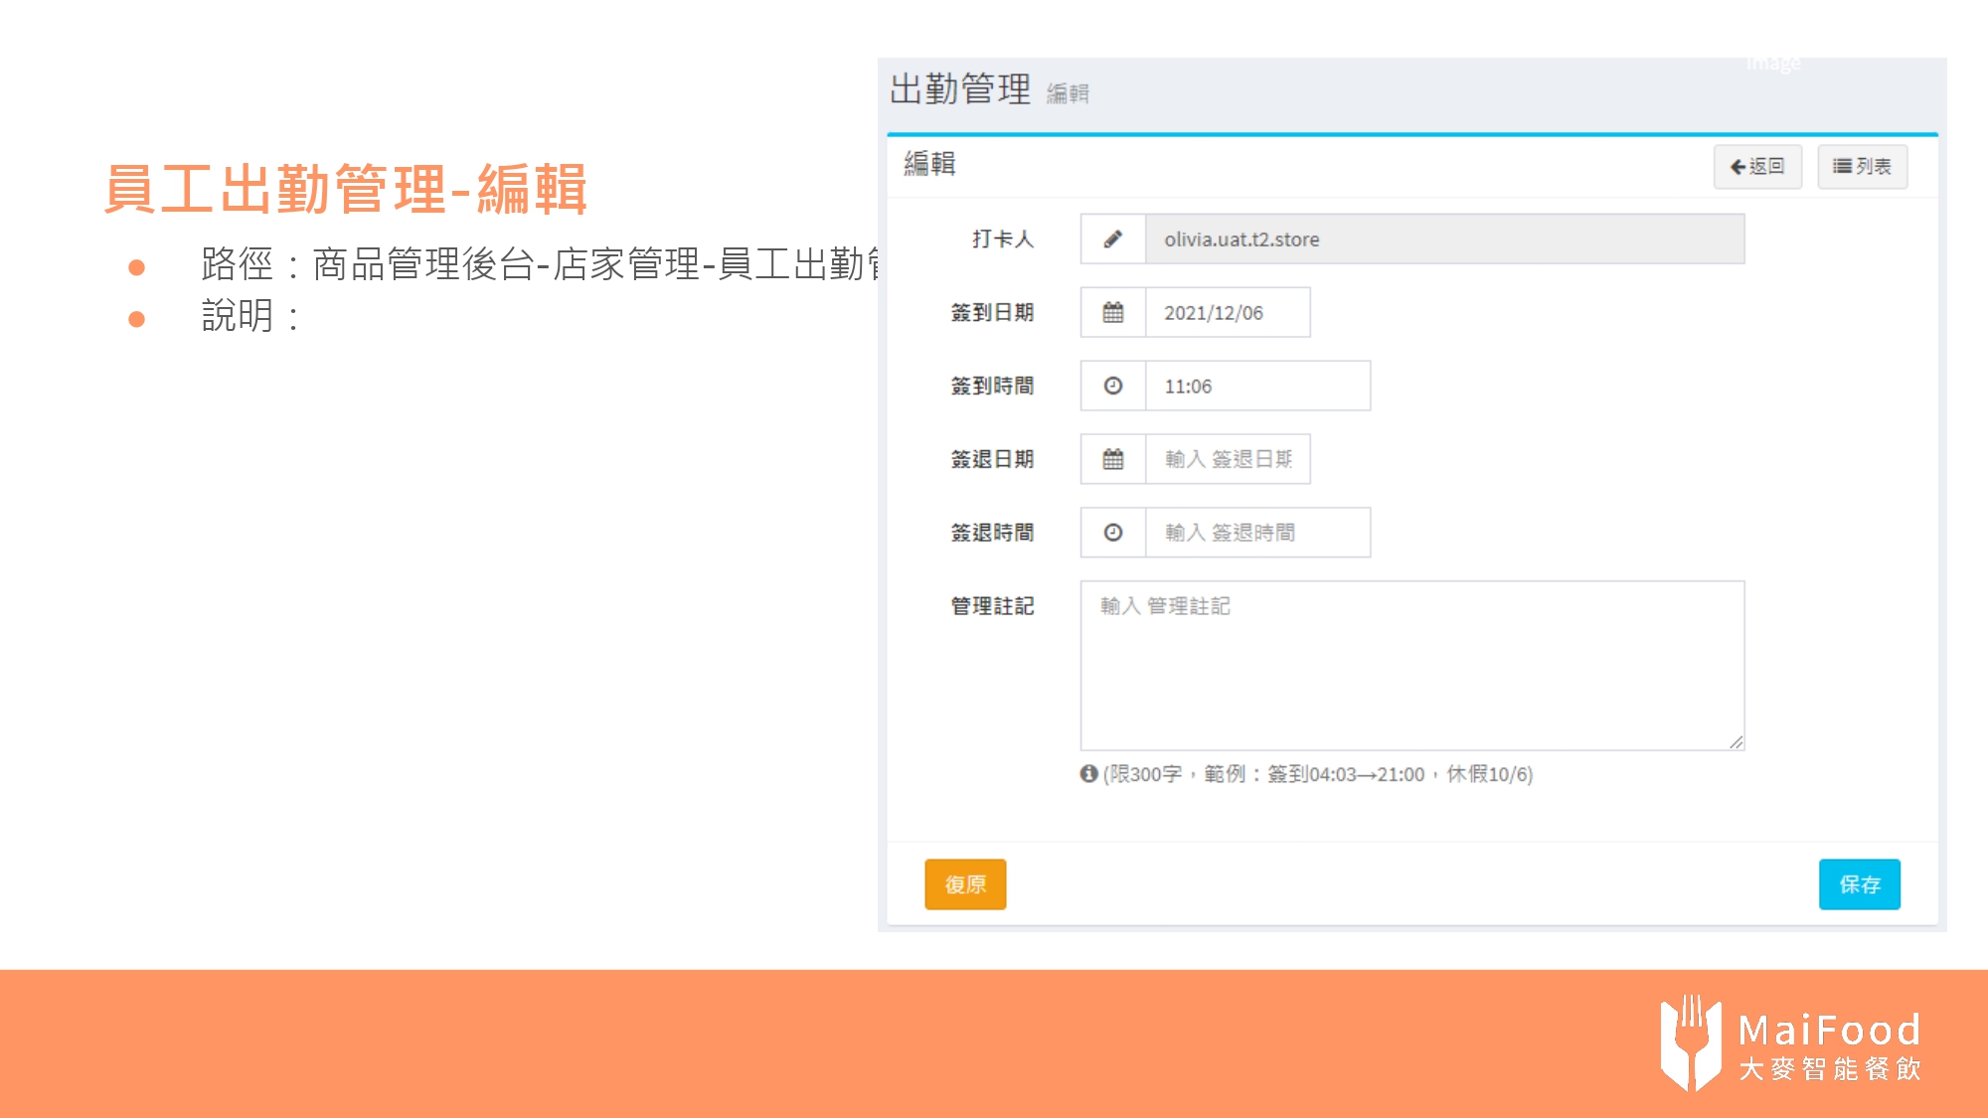Click the 簽到時間 field showing 11:06

click(1256, 387)
